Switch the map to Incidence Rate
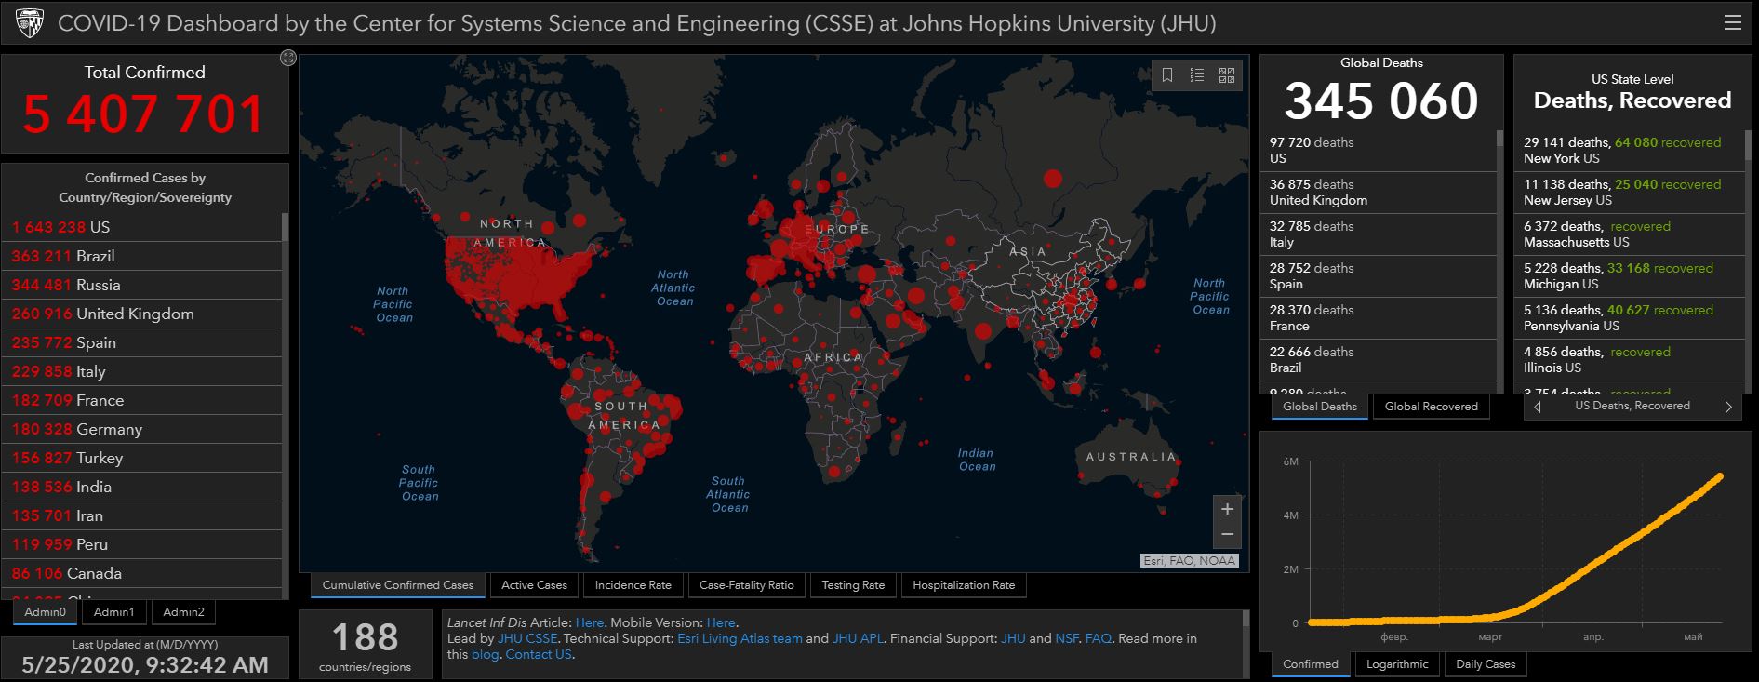This screenshot has width=1759, height=682. click(x=633, y=585)
